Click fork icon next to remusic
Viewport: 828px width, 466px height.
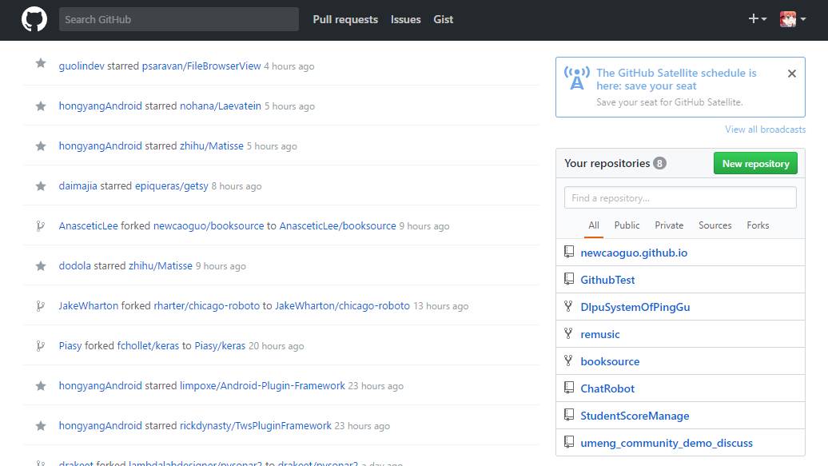pos(568,333)
